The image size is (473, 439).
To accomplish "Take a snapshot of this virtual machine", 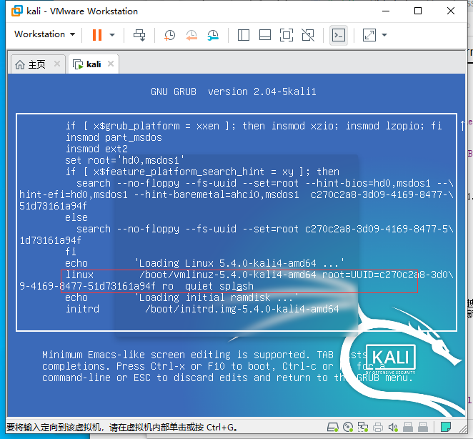I will point(169,35).
